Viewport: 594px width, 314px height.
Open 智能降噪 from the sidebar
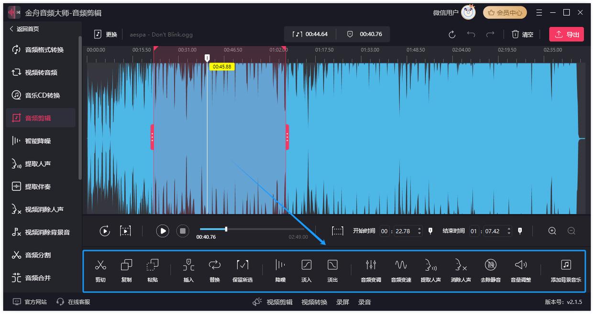pos(38,141)
